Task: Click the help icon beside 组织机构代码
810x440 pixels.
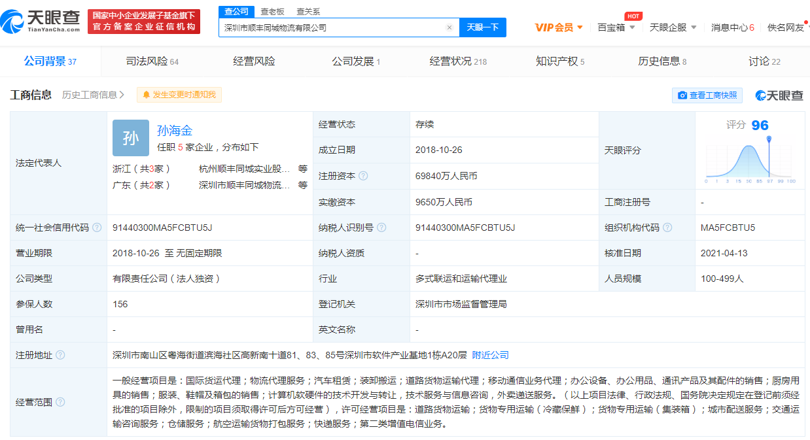Action: tap(667, 228)
